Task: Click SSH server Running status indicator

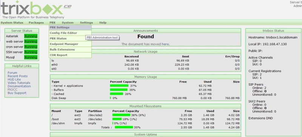Action: pos(31,52)
